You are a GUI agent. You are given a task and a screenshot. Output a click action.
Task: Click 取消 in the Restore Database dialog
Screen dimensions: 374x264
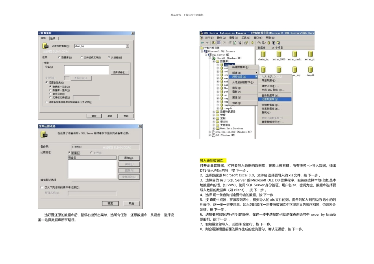pyautogui.click(x=110, y=116)
